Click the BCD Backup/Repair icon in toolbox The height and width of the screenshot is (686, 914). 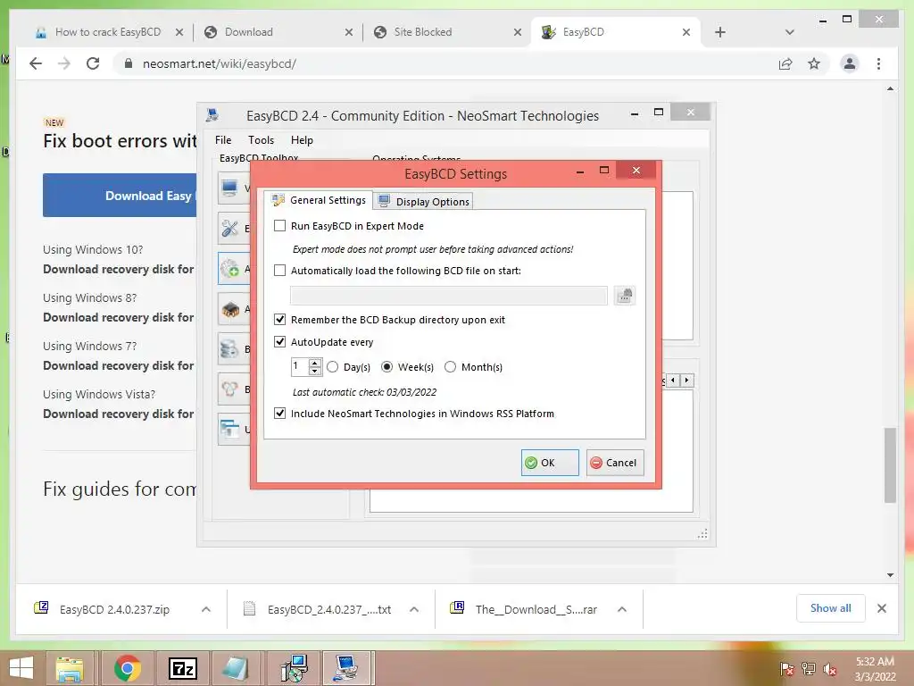(x=229, y=349)
